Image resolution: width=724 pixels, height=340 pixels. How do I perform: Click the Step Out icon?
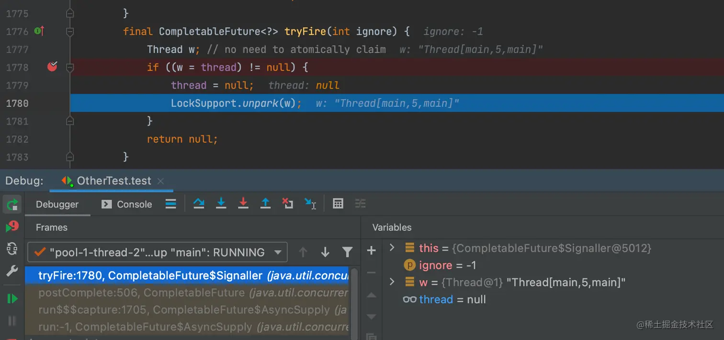pos(265,204)
